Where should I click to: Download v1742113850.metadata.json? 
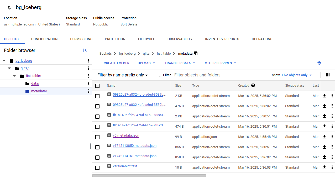(x=324, y=147)
